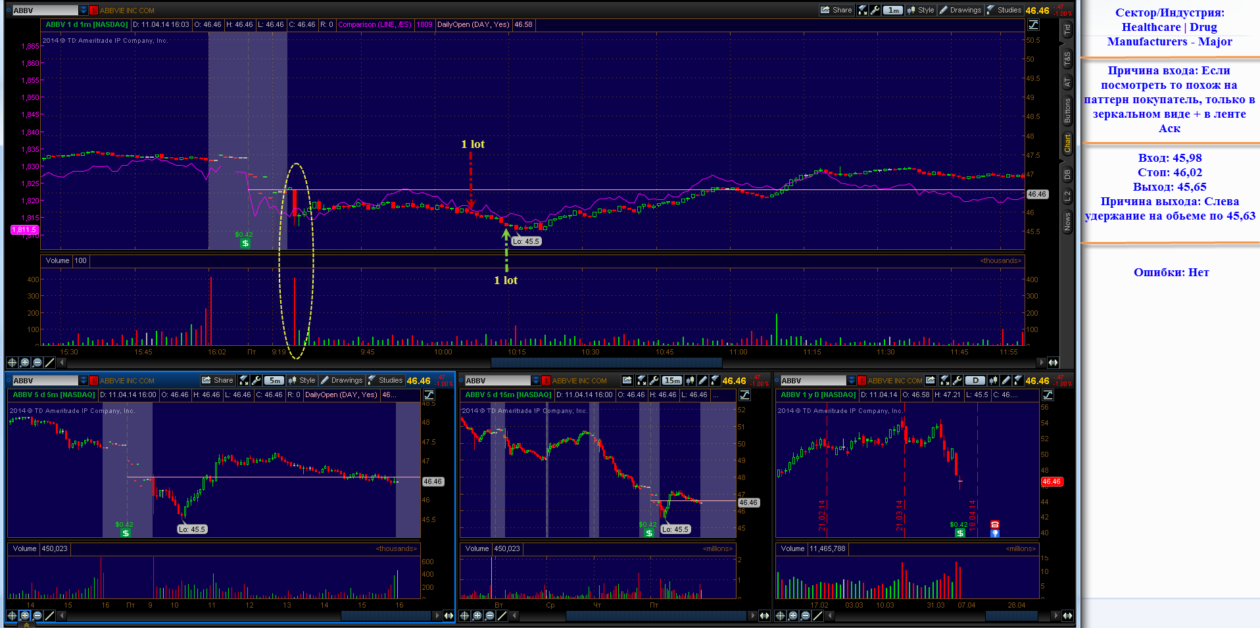Select trendline tool below 5m chart

(49, 616)
